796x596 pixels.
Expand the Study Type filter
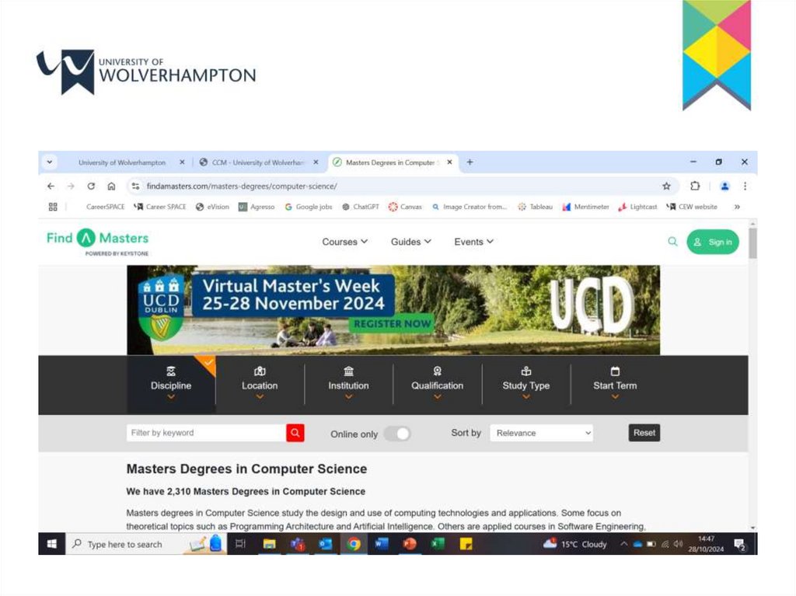tap(526, 385)
